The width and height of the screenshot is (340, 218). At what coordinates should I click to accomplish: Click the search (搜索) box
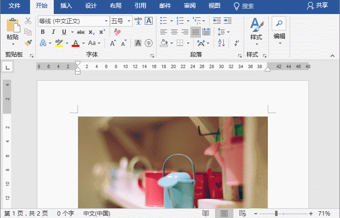tap(244, 6)
